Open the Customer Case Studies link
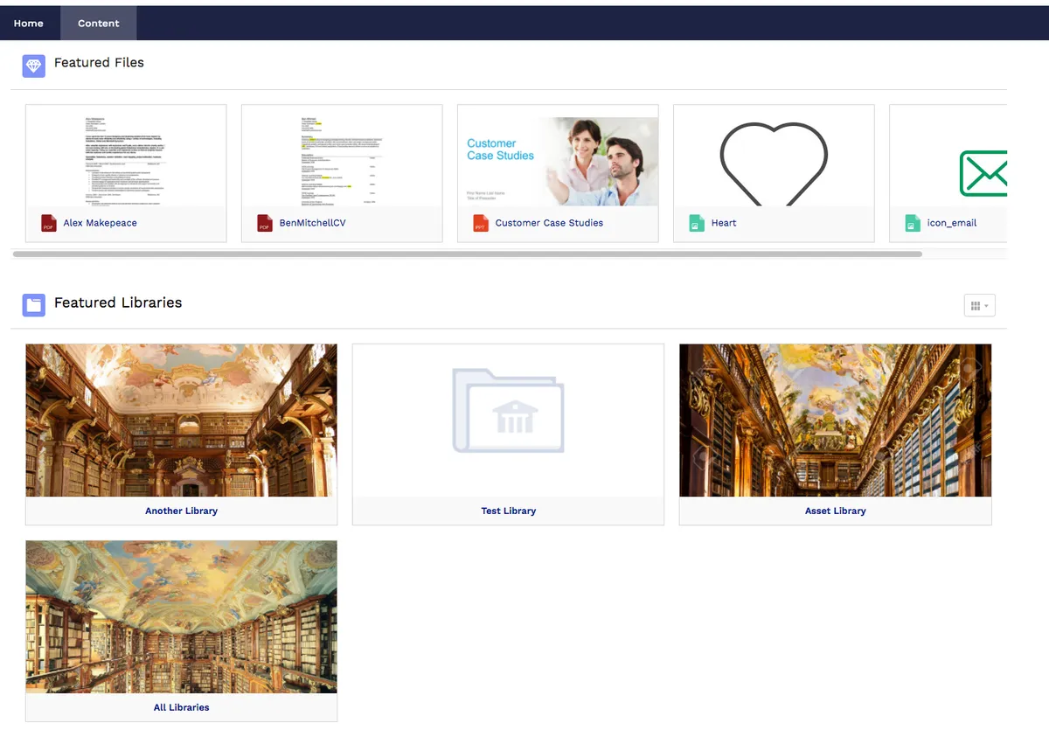Viewport: 1049px width, 730px height. click(x=549, y=223)
